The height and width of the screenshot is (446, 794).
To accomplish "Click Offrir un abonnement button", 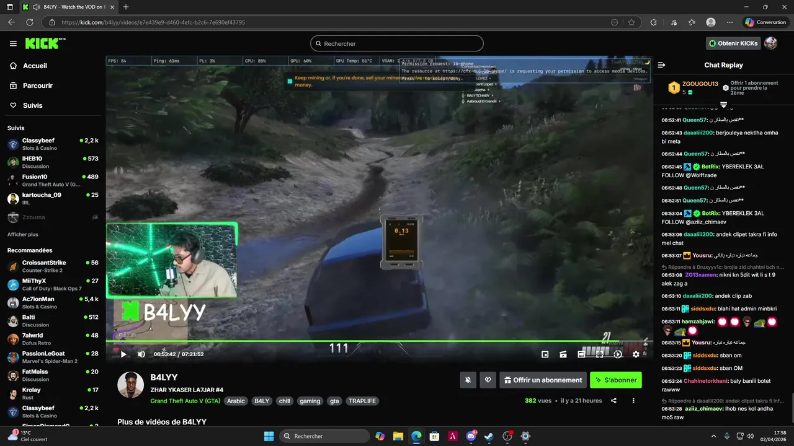I will click(x=543, y=380).
